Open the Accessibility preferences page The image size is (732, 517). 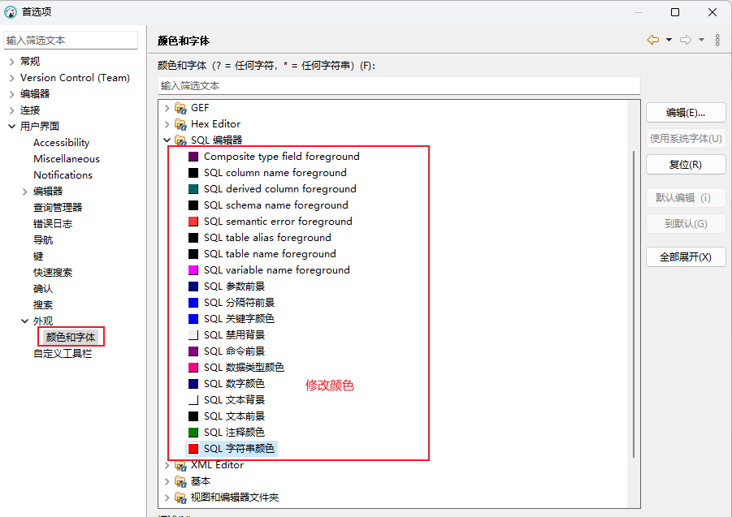[x=61, y=143]
